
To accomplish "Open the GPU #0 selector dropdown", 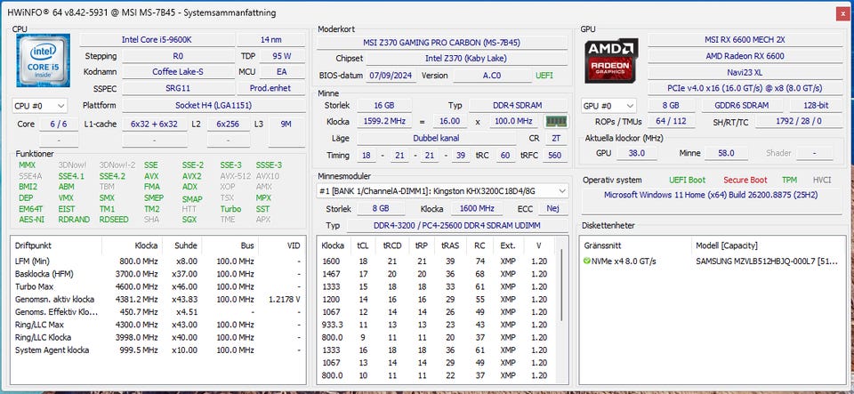I will (x=608, y=106).
